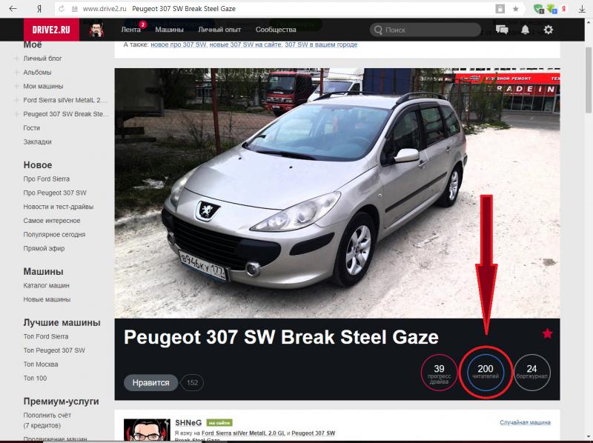The width and height of the screenshot is (593, 443).
Task: Click the red Я extension icon
Action: point(564,9)
